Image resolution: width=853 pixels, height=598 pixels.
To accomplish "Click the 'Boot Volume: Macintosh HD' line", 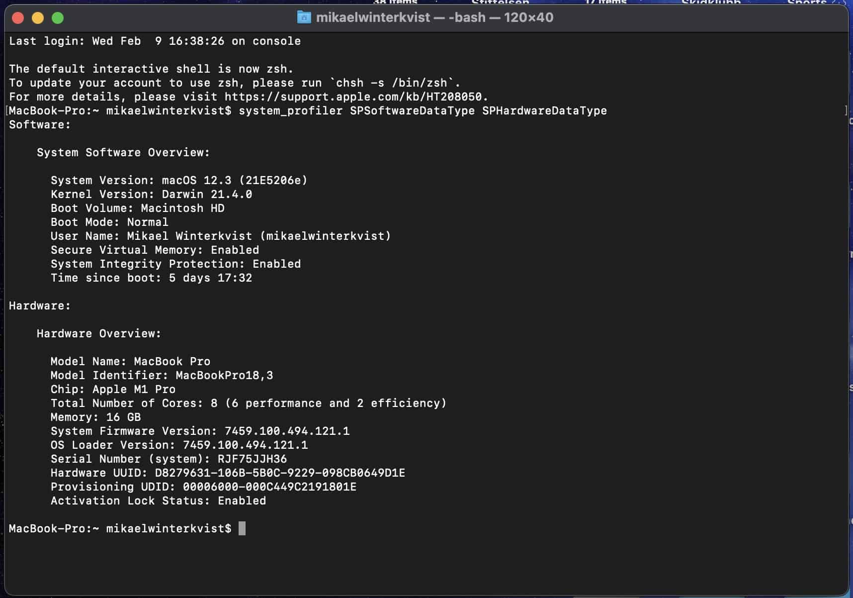I will coord(137,208).
